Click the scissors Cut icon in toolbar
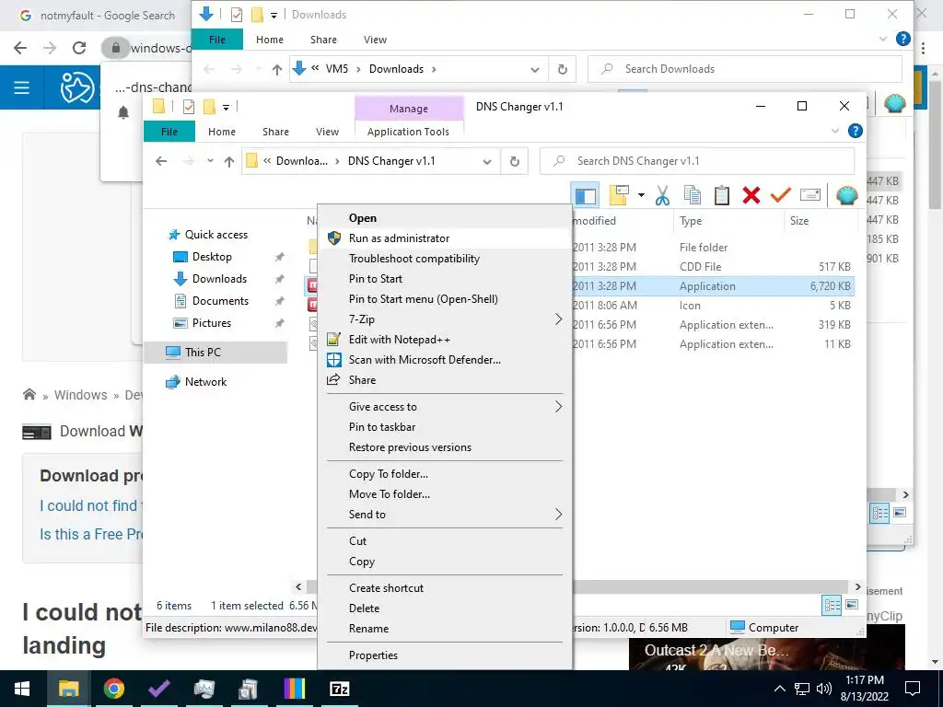This screenshot has height=707, width=943. (x=662, y=195)
